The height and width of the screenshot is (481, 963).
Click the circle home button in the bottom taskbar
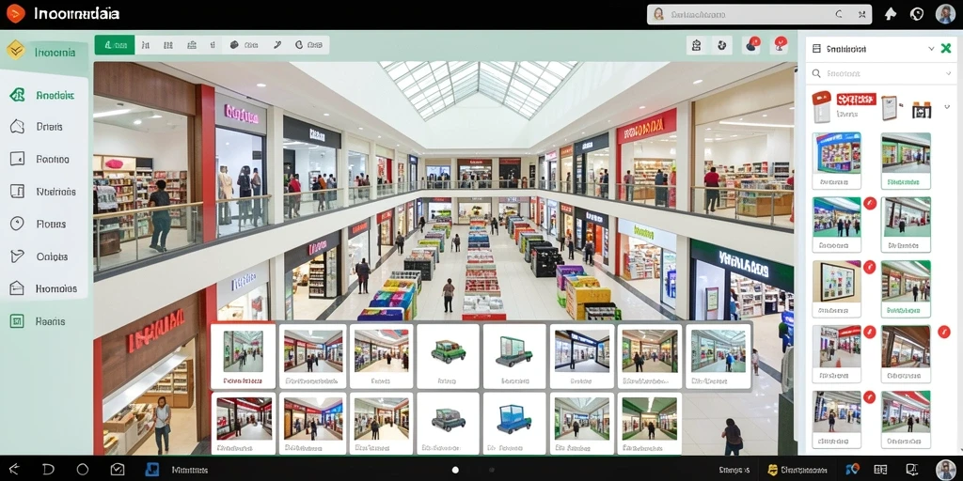83,470
